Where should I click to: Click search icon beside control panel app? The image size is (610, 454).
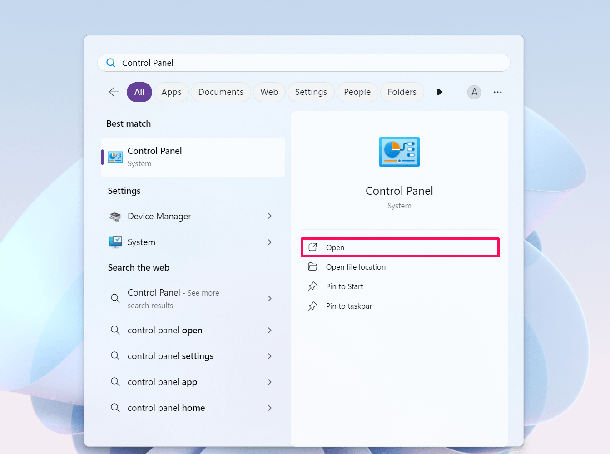point(115,382)
